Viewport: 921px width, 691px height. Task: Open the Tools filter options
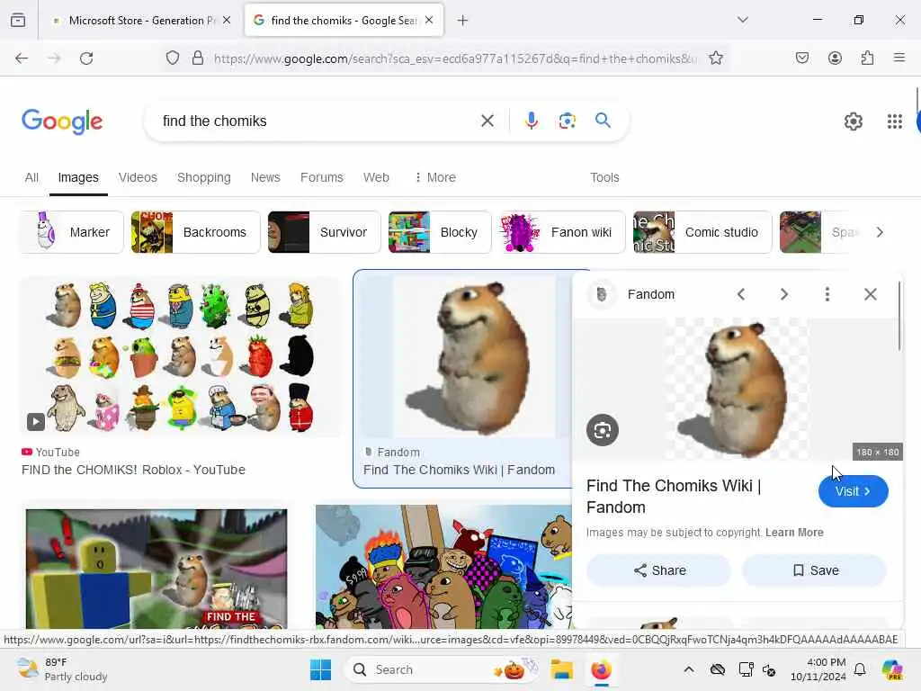(x=604, y=177)
